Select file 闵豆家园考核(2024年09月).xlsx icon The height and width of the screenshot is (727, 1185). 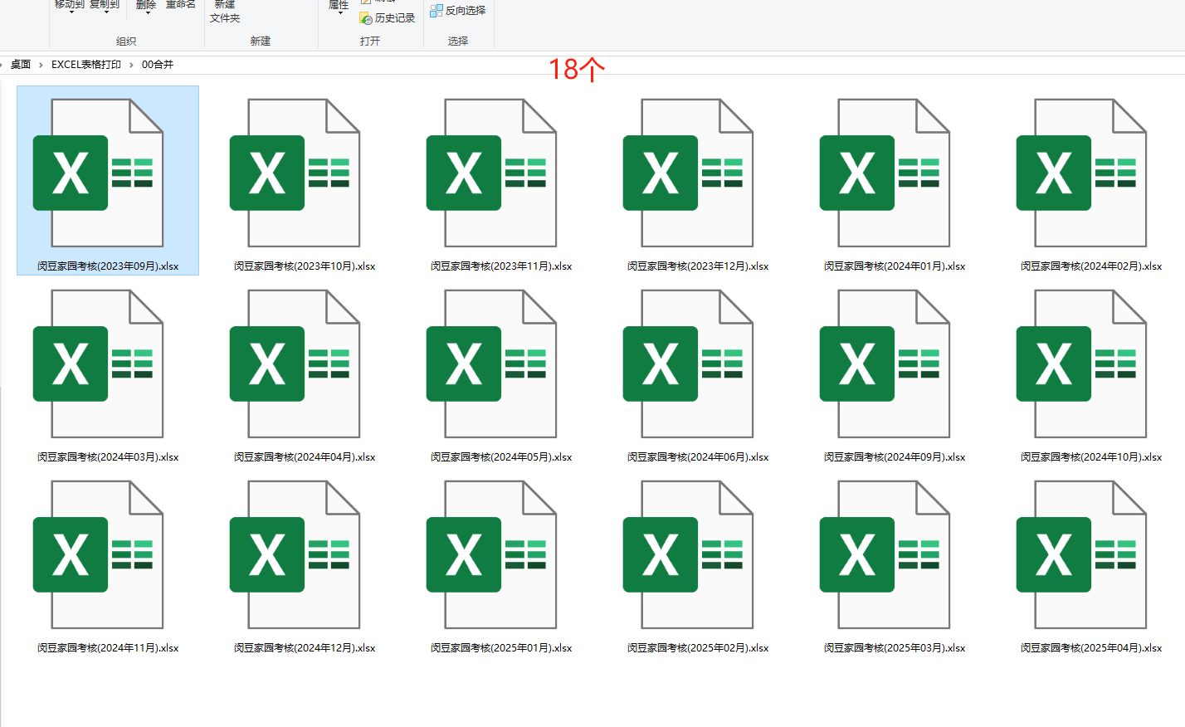click(885, 363)
